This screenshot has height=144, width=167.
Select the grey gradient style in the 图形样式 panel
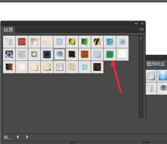[151, 76]
